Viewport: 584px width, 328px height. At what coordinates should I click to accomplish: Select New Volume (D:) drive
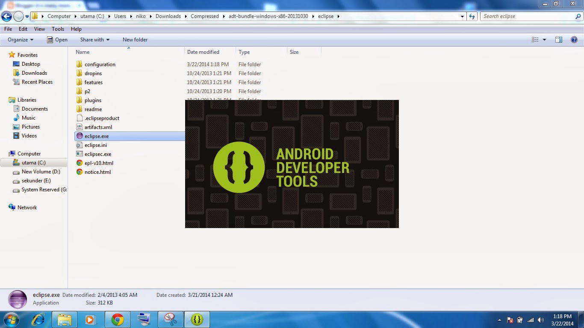[x=36, y=172]
